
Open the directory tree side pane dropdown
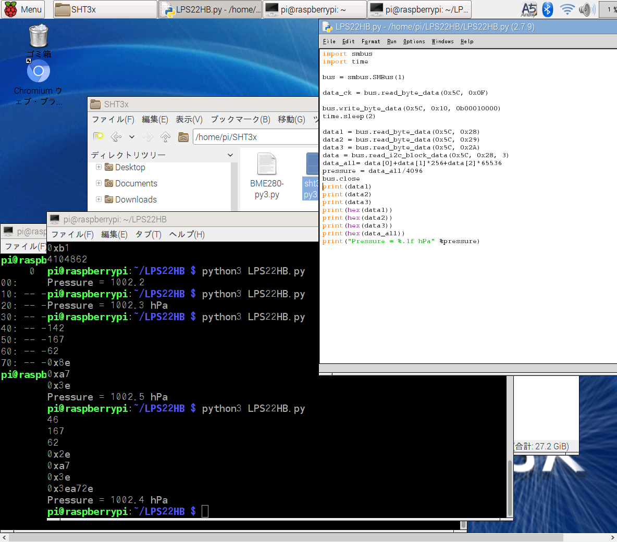click(230, 155)
